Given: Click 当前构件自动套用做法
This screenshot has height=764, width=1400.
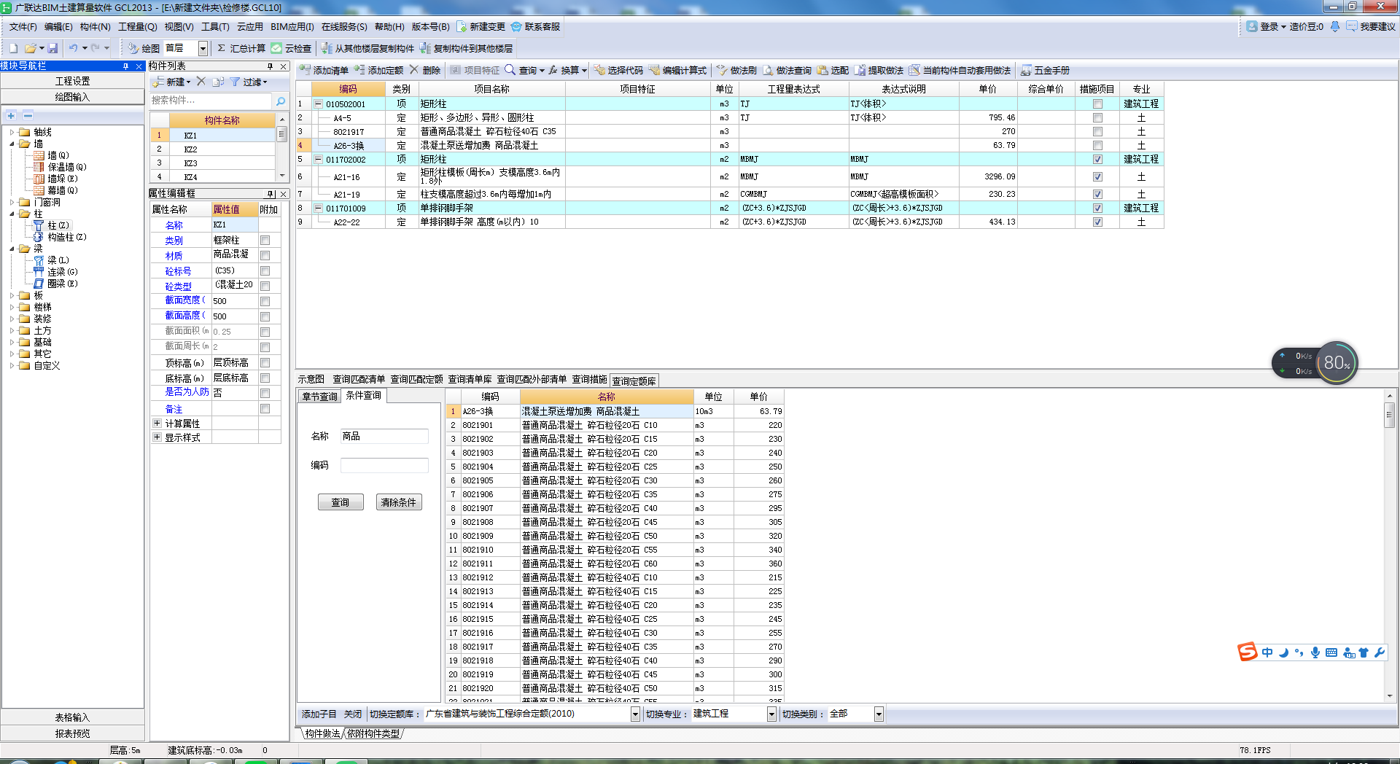Looking at the screenshot, I should click(x=960, y=70).
